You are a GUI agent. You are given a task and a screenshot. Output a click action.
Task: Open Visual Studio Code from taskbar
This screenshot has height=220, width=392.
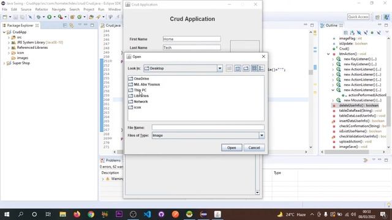click(x=147, y=215)
